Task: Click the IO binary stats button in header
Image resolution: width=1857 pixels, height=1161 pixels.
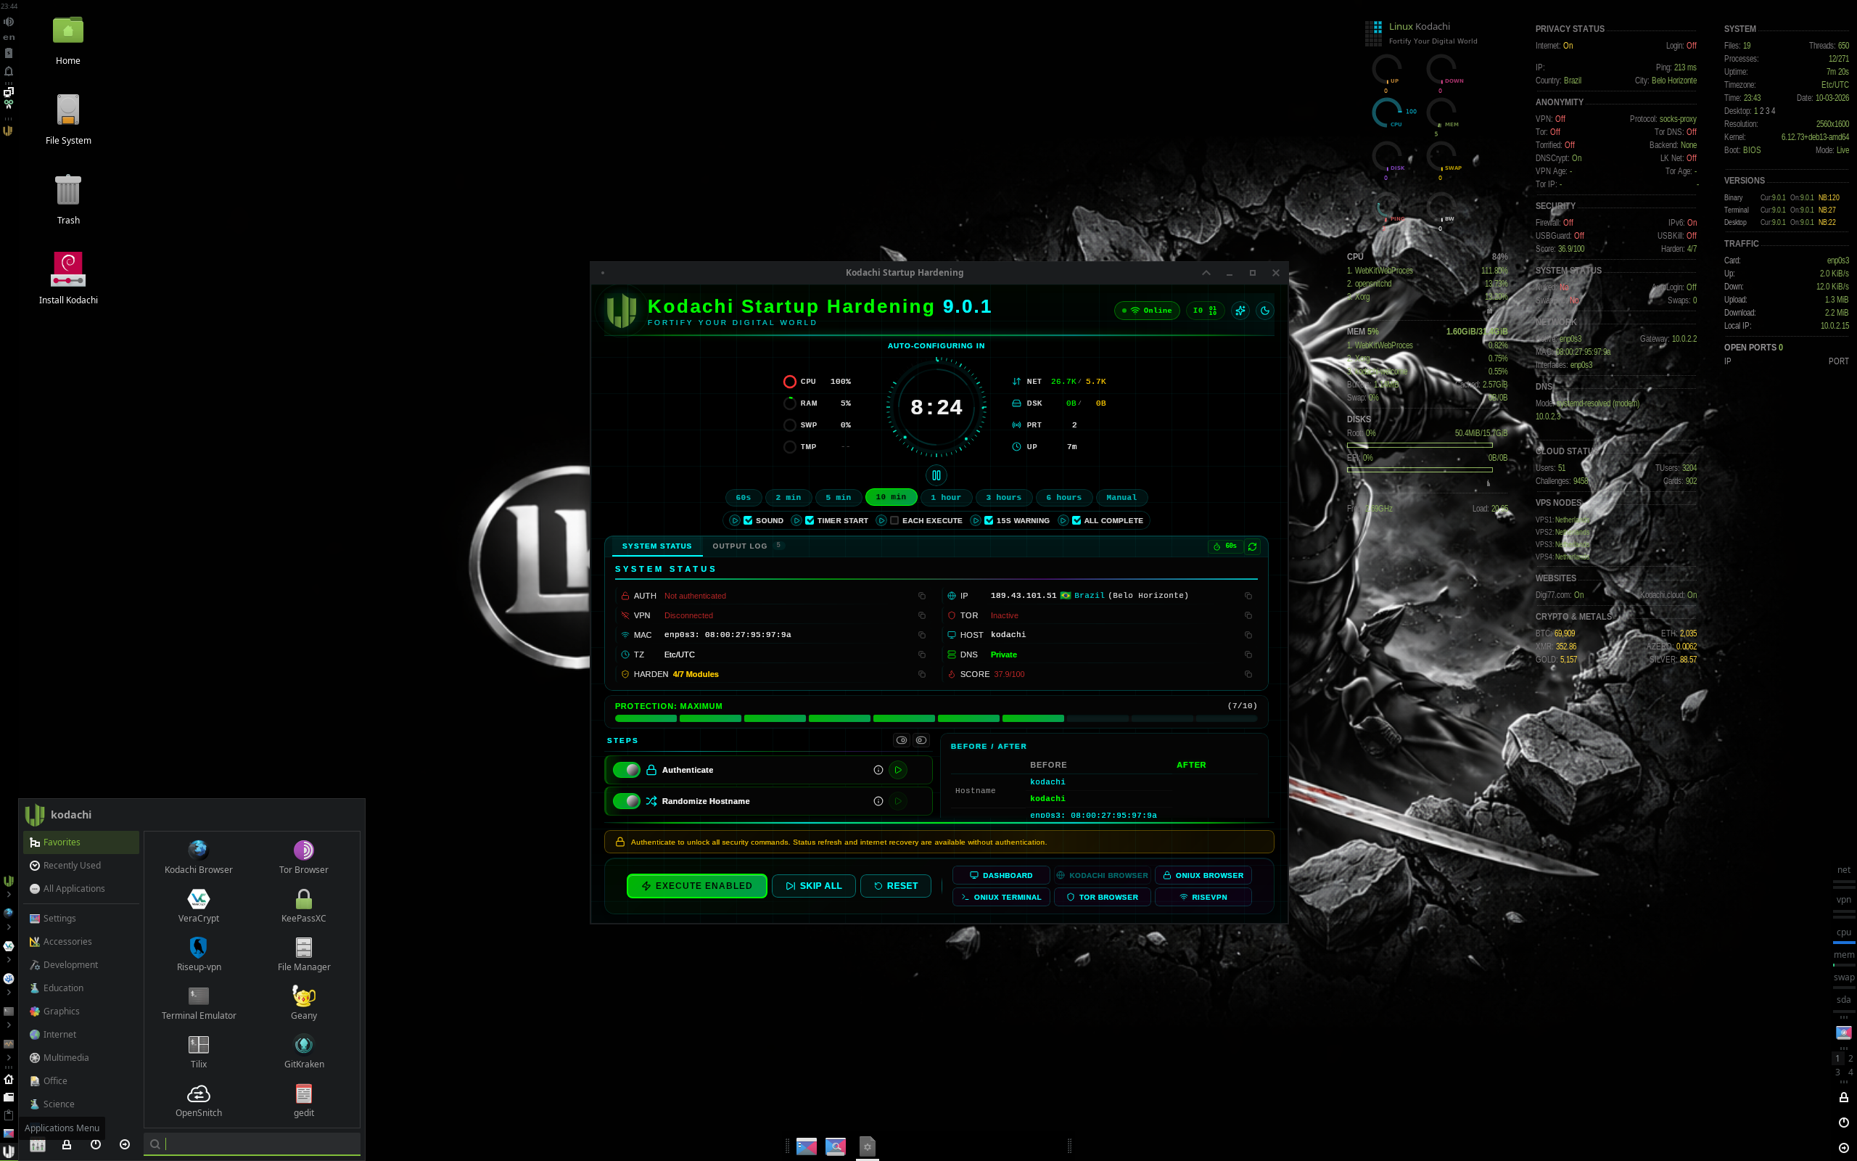Action: pos(1204,311)
